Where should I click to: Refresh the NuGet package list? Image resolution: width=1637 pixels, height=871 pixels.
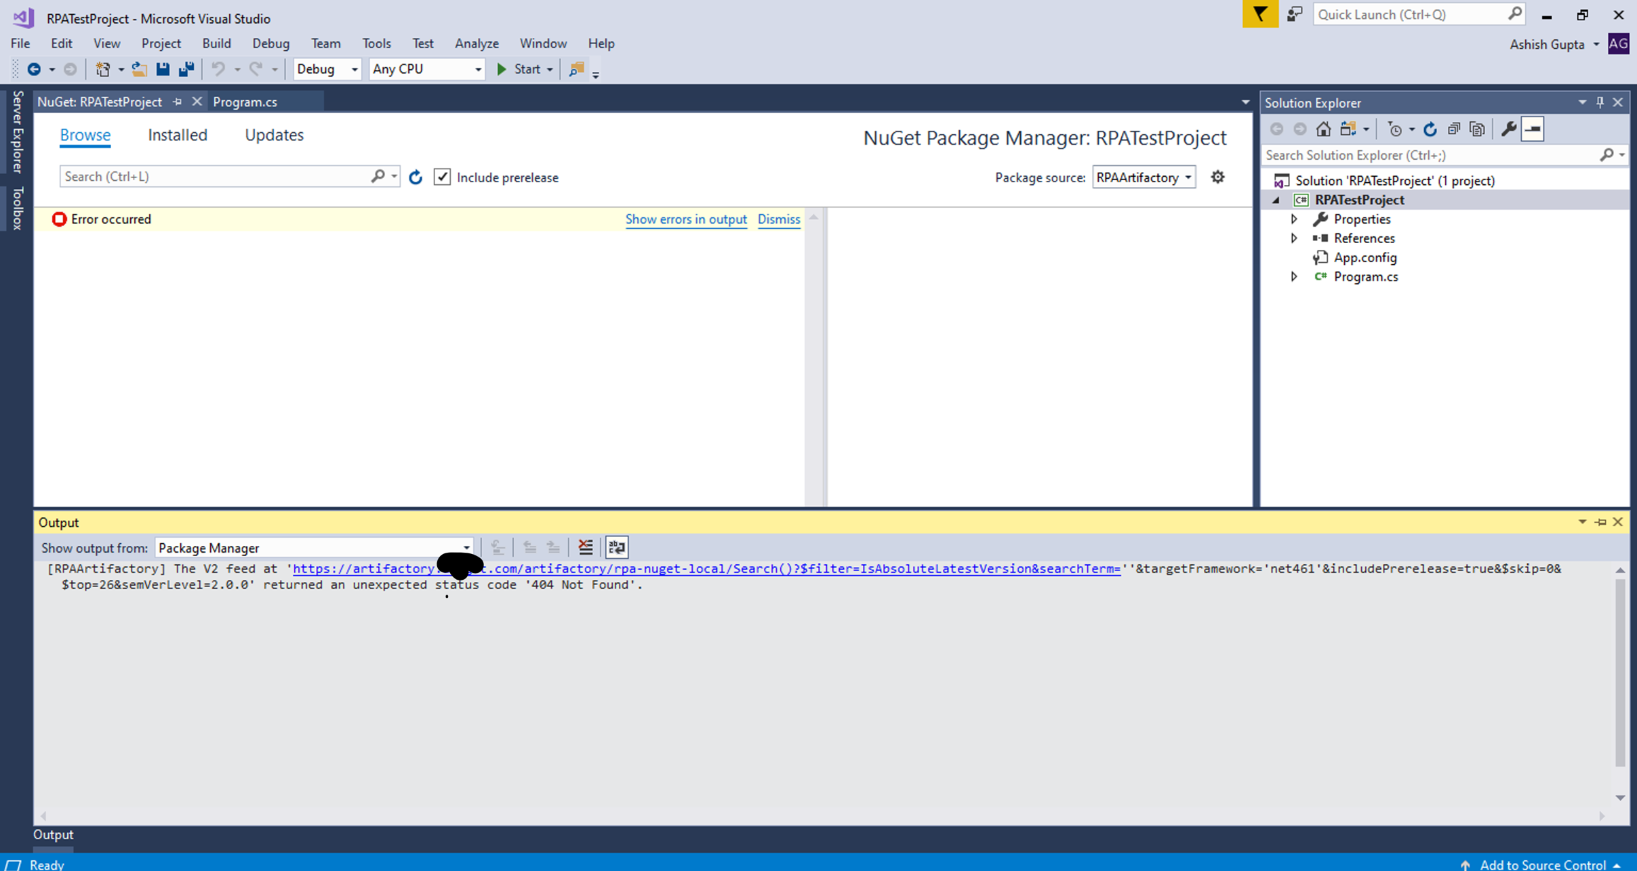[x=416, y=177]
